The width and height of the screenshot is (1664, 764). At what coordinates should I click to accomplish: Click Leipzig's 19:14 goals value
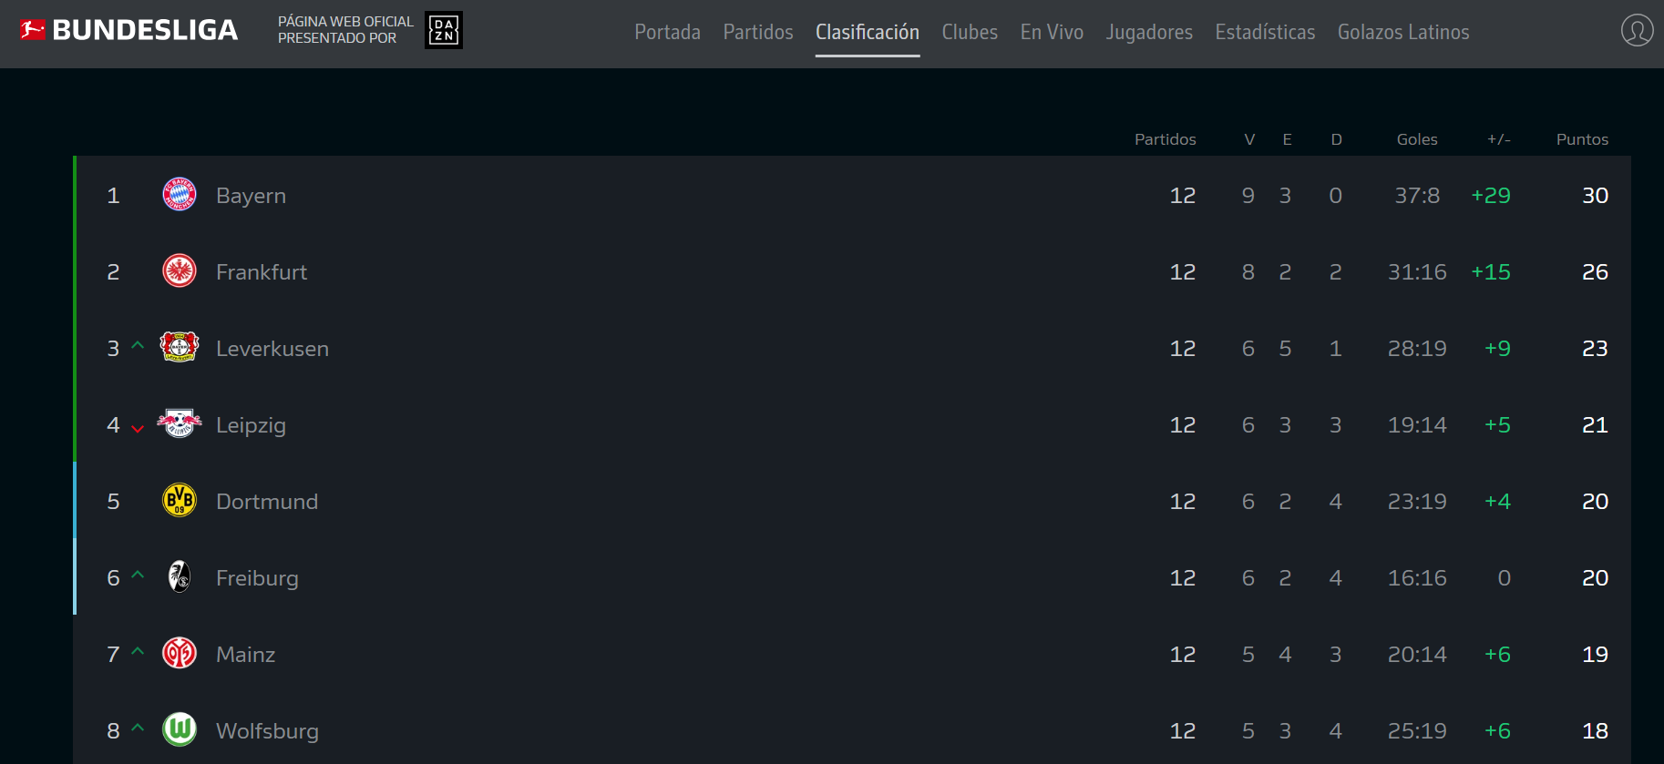click(1417, 425)
